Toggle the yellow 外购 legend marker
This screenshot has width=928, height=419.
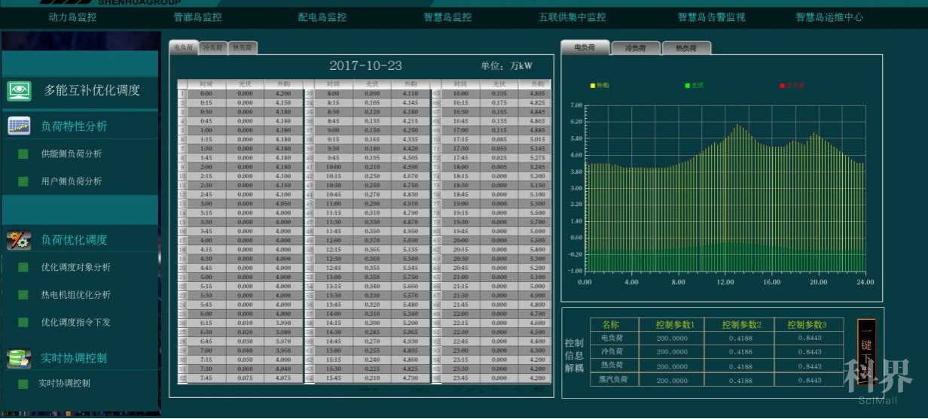[x=593, y=86]
